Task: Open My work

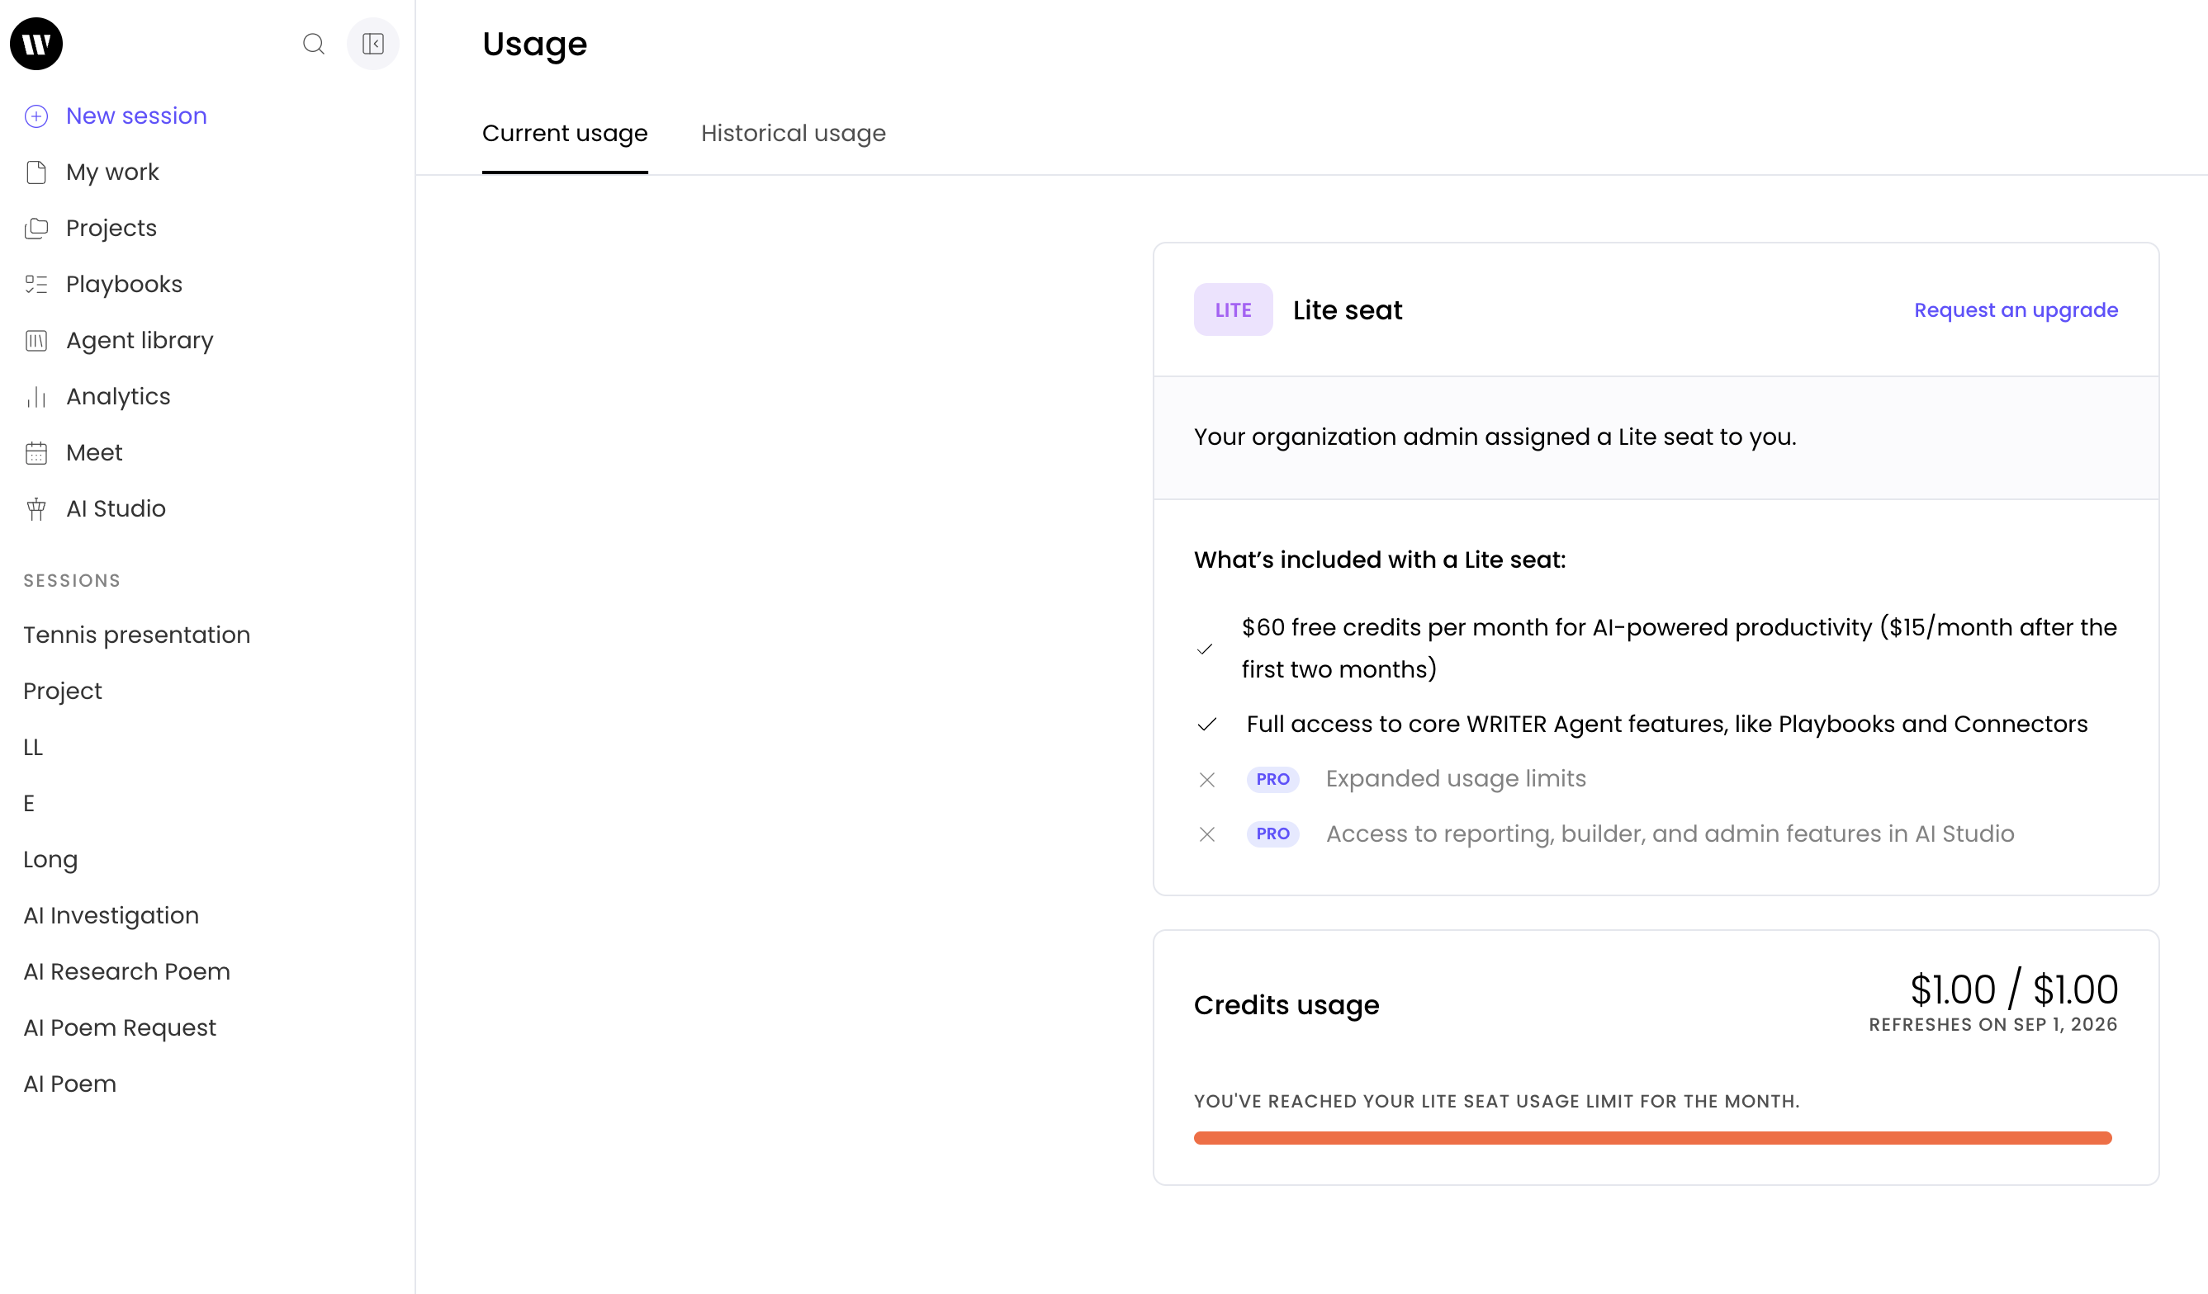Action: point(112,172)
